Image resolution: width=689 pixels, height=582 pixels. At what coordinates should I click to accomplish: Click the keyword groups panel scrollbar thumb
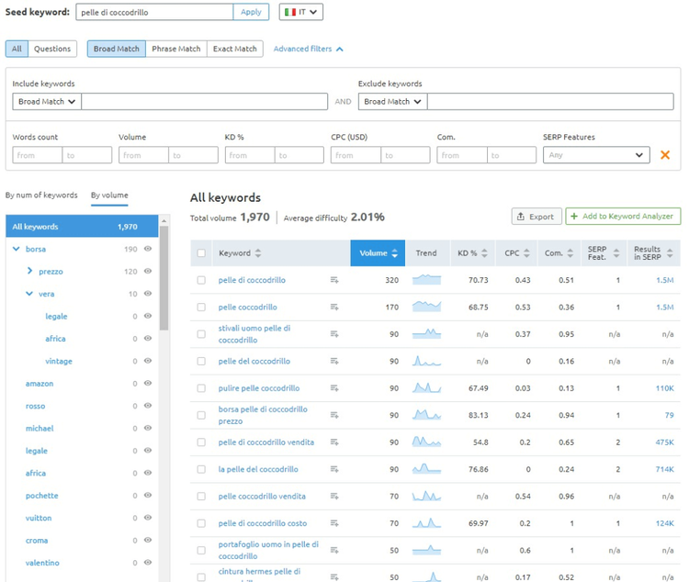tap(164, 277)
